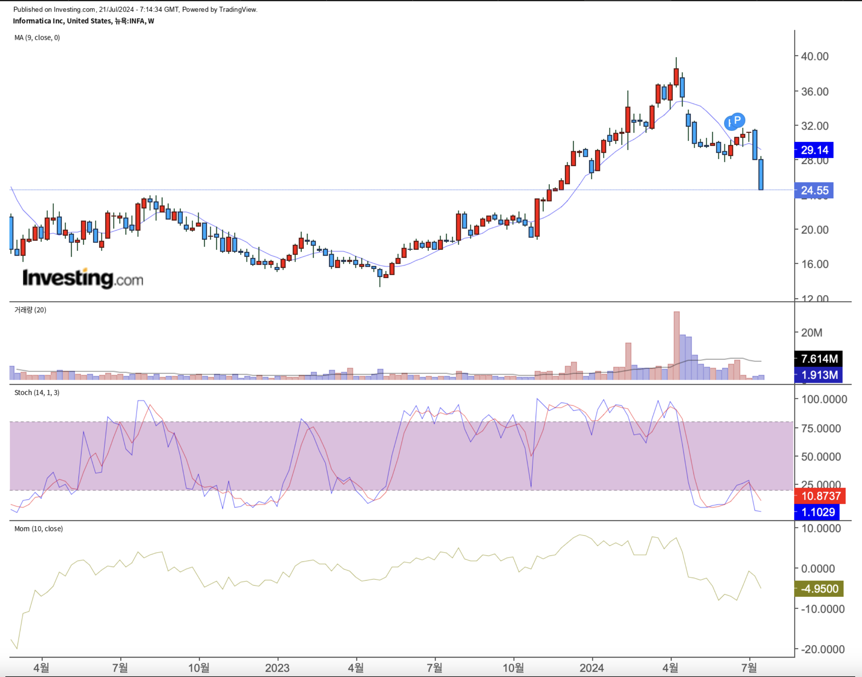Click the Mom (10, close) indicator label
The width and height of the screenshot is (862, 677).
(x=38, y=529)
